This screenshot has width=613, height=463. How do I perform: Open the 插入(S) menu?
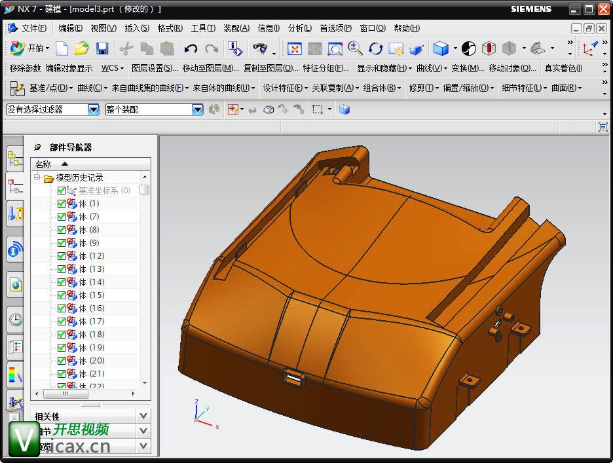(137, 28)
